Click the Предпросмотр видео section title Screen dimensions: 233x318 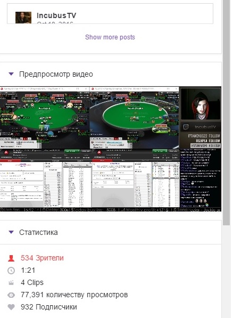(x=56, y=74)
